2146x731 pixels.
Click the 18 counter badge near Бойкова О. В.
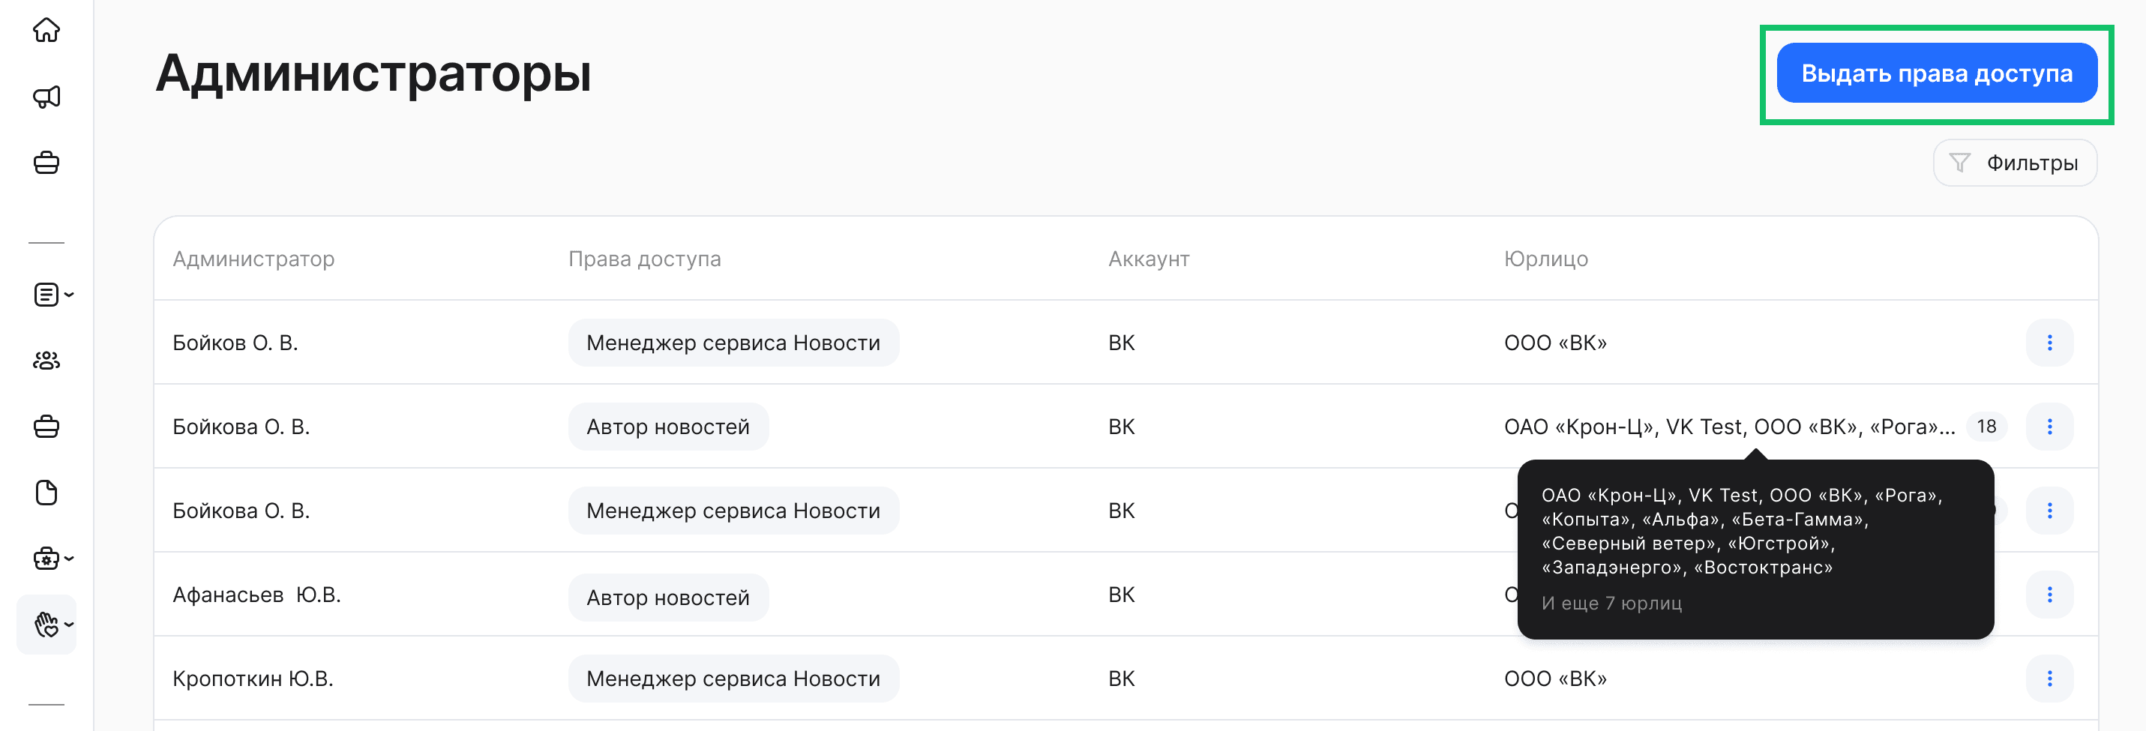1986,427
